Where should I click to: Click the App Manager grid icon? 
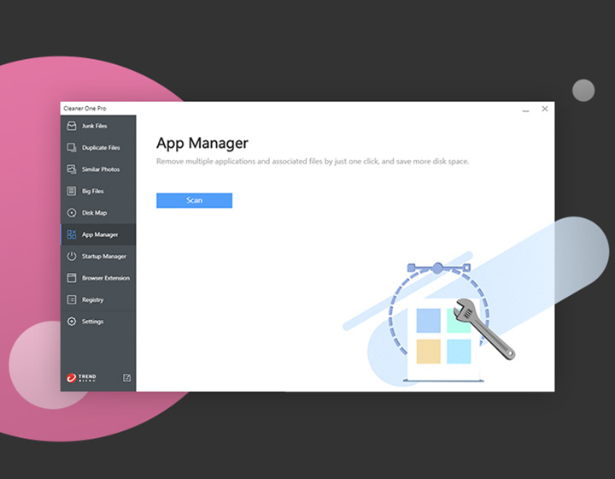click(73, 234)
